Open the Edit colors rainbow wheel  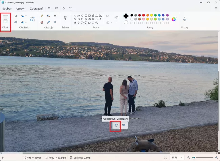(174, 19)
